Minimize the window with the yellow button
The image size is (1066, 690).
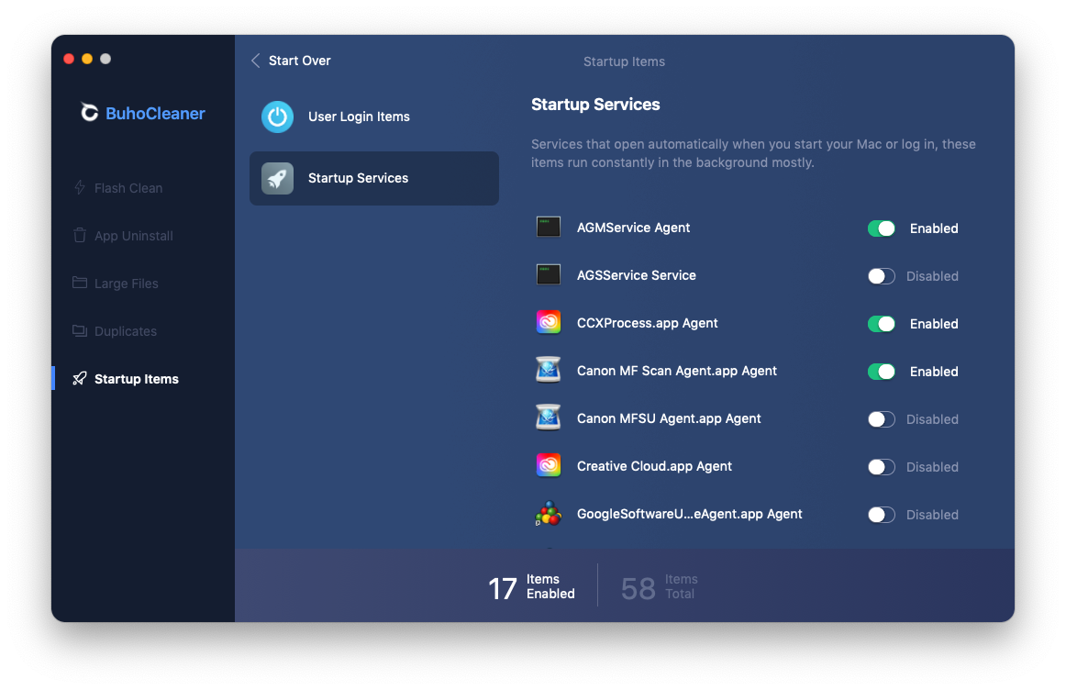(87, 59)
